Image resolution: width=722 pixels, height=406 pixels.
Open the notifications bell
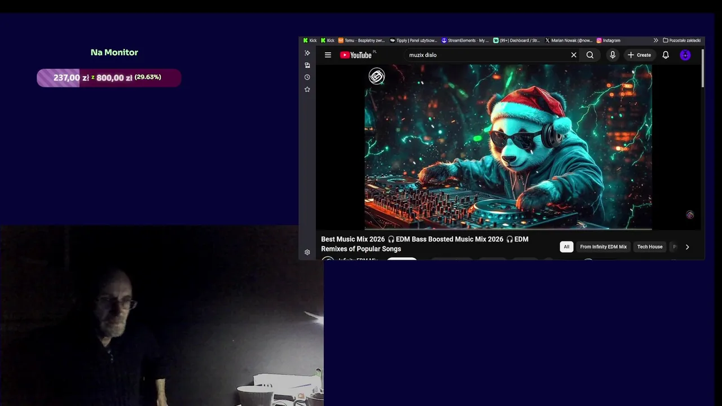coord(666,55)
